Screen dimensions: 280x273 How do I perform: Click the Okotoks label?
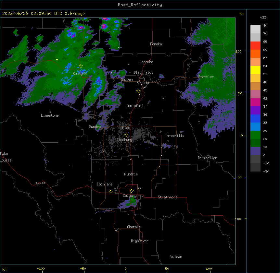[x=134, y=227]
